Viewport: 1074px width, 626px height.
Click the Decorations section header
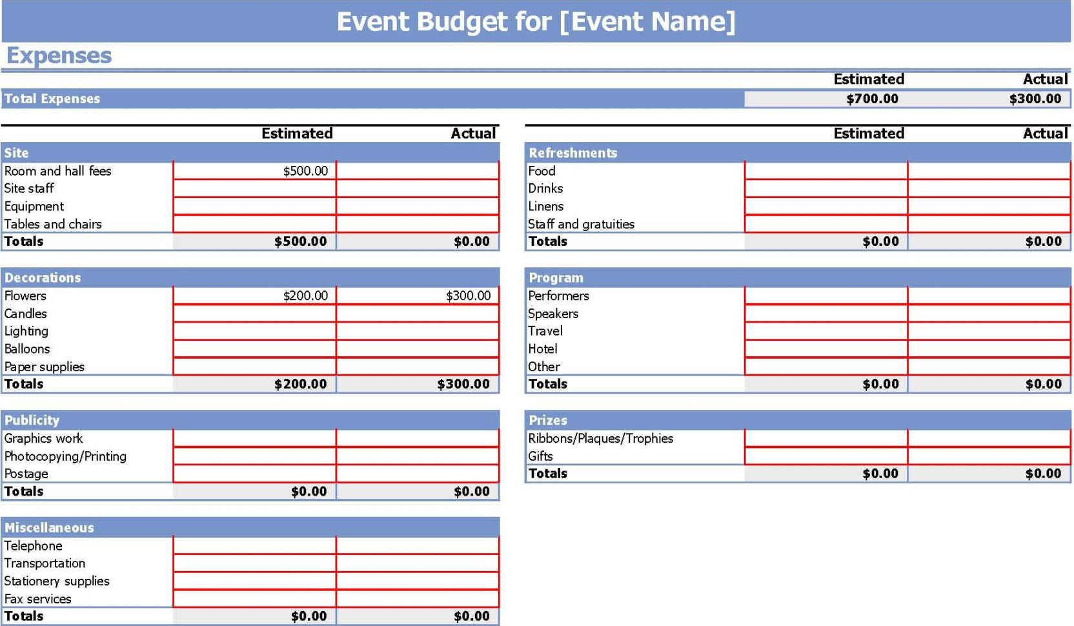(42, 278)
